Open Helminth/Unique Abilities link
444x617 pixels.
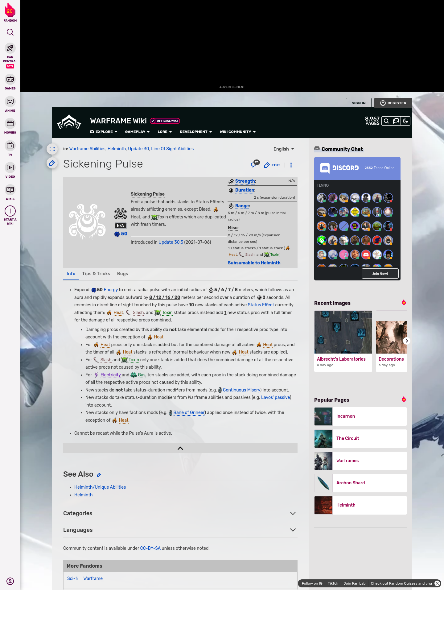(100, 487)
